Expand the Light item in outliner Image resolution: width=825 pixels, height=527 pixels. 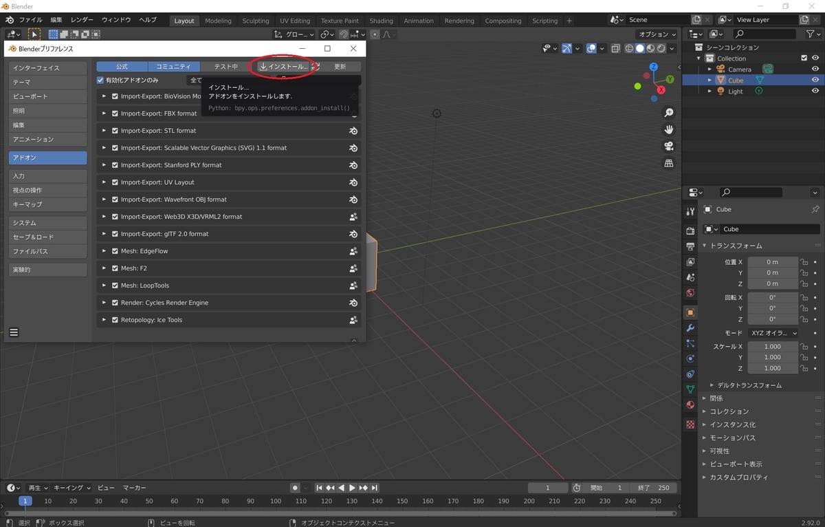710,91
